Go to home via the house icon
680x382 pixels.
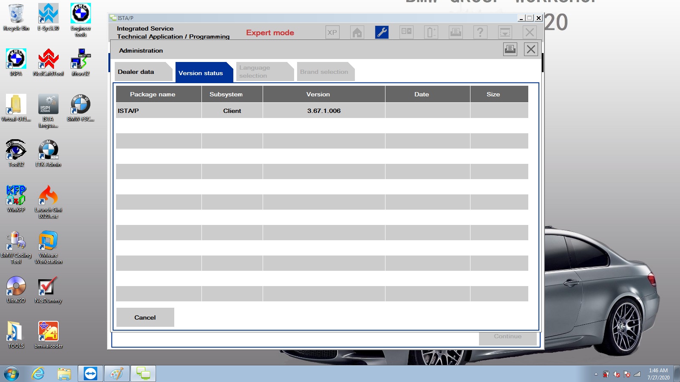point(357,32)
